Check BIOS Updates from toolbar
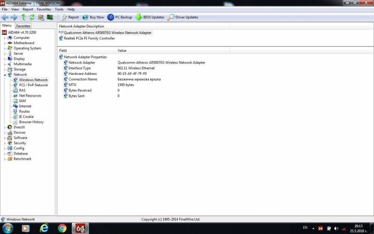This screenshot has width=374, height=234. [x=150, y=17]
